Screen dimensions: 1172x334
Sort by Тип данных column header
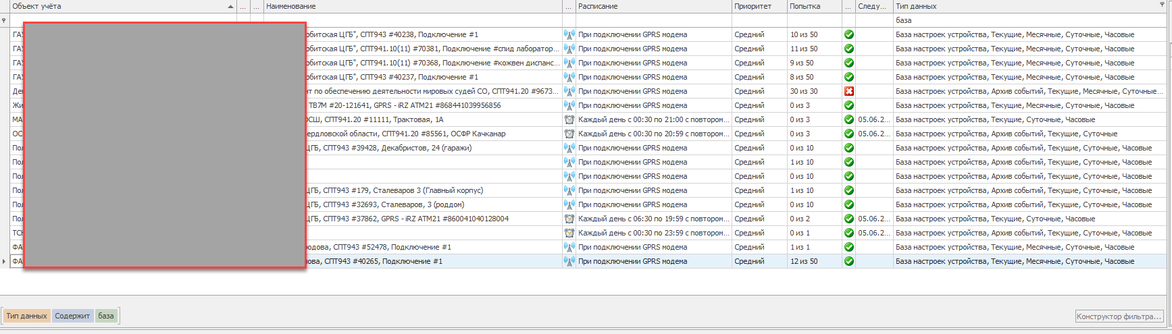[x=1030, y=6]
